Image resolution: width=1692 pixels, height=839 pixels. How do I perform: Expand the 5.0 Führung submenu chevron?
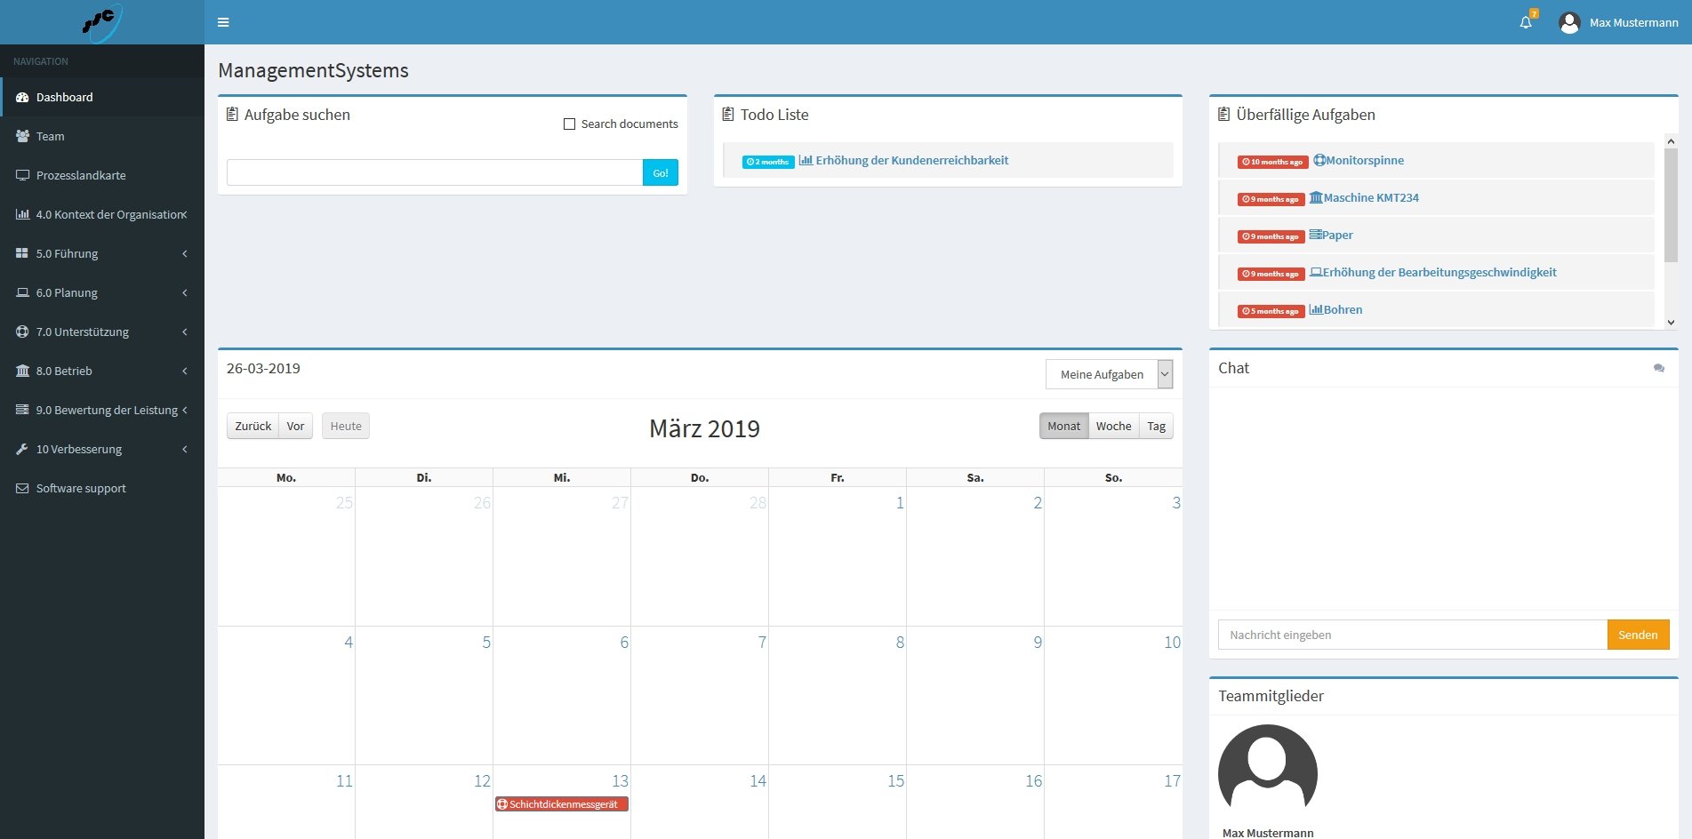click(185, 253)
